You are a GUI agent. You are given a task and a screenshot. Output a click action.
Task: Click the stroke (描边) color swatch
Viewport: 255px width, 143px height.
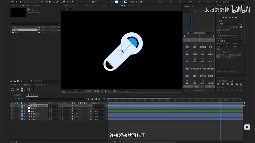pos(126,2)
